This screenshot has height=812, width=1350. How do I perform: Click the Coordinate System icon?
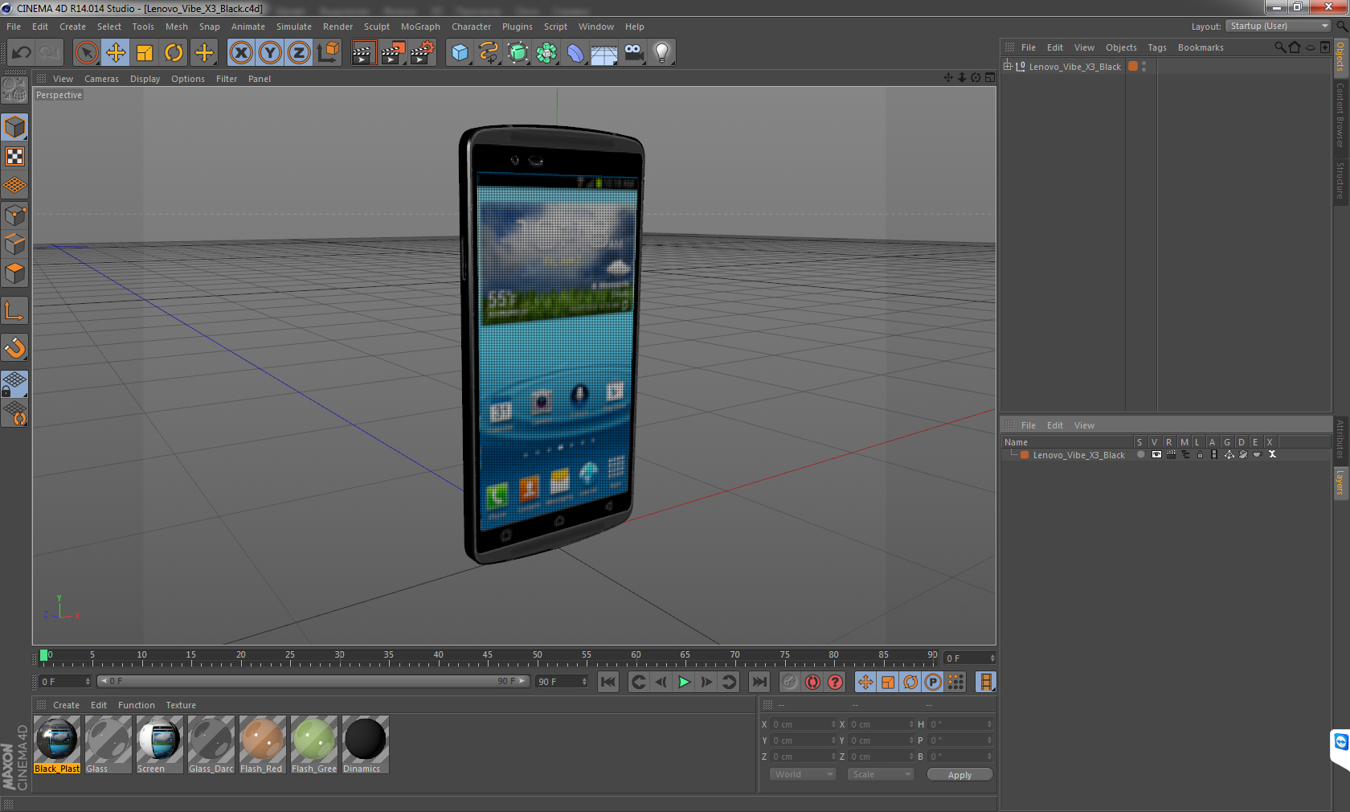[328, 53]
